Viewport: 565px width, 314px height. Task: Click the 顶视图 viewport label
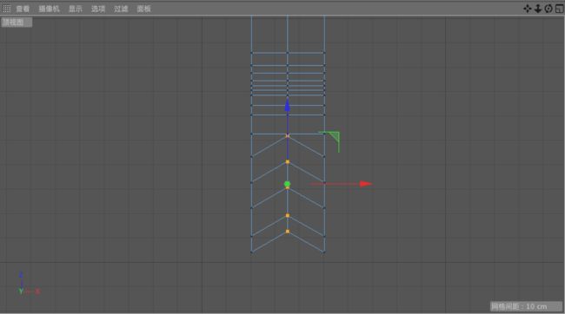[x=17, y=23]
